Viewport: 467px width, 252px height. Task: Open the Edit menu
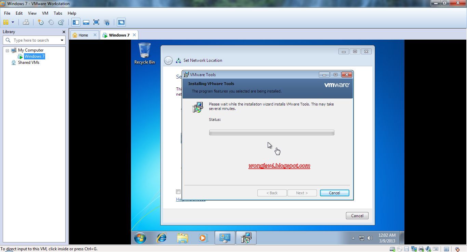[19, 13]
